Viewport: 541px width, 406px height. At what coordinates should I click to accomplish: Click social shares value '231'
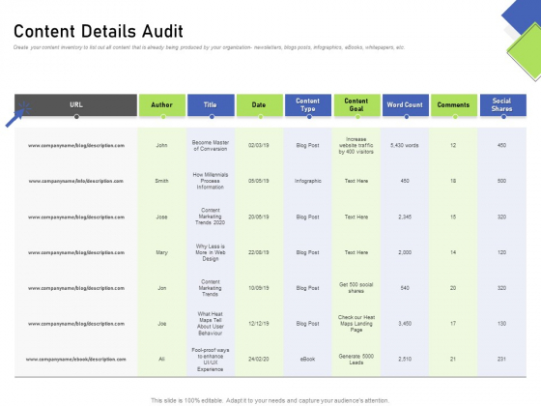[x=501, y=360]
